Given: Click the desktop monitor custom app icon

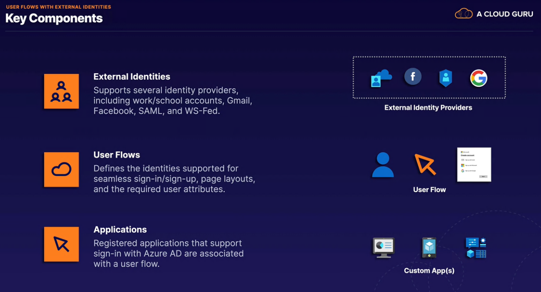Looking at the screenshot, I should click(x=384, y=247).
